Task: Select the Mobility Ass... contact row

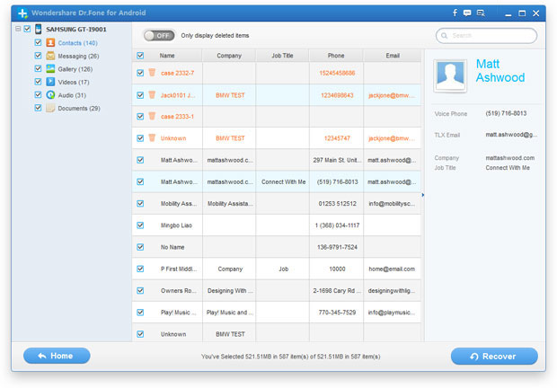Action: (277, 203)
